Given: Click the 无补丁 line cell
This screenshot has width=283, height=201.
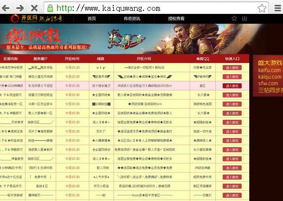Looking at the screenshot, I should 101,131.
